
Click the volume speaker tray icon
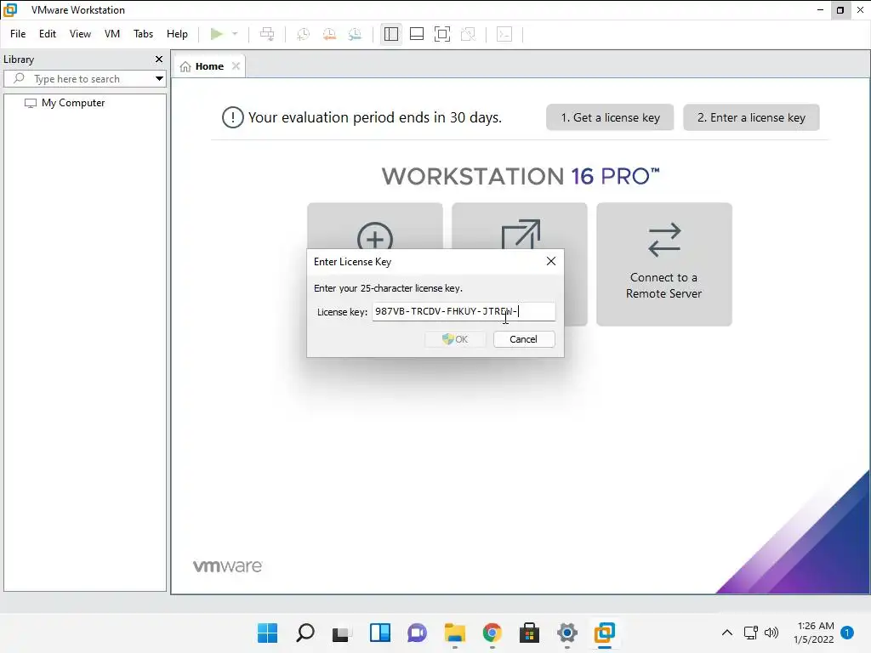click(x=771, y=633)
